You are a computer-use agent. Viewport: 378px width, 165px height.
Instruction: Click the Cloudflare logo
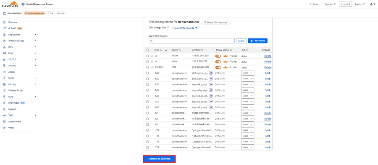click(x=10, y=4)
